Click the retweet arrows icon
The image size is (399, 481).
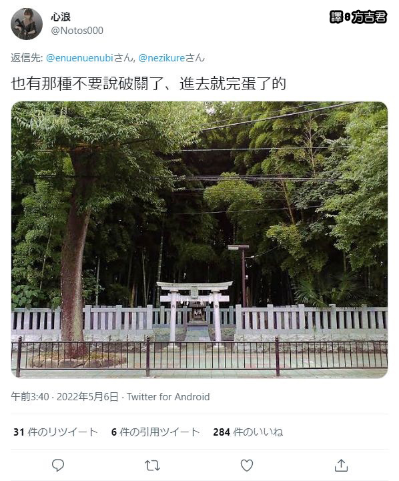coord(152,466)
